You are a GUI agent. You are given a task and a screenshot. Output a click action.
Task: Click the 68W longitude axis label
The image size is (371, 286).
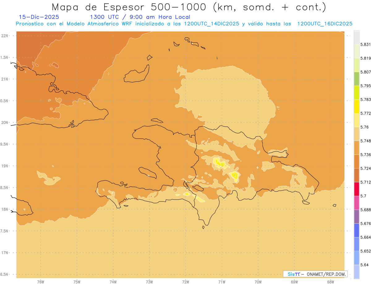pos(330,282)
